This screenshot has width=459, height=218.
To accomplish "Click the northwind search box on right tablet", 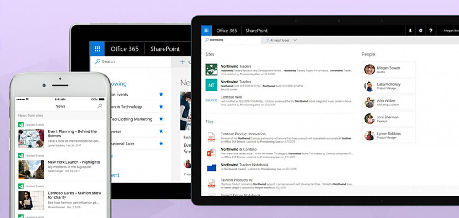I will (x=231, y=40).
